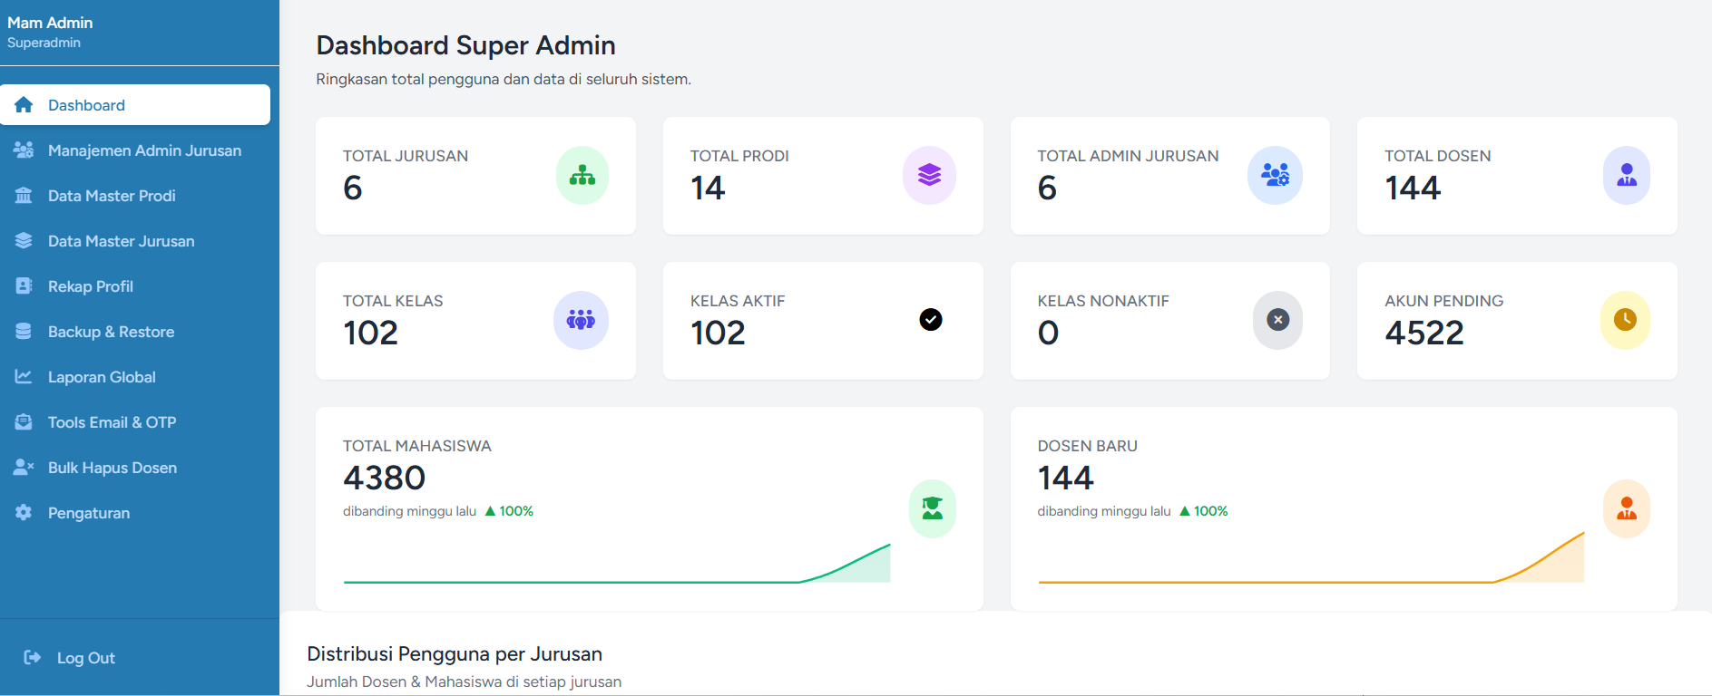This screenshot has width=1712, height=696.
Task: Open Data Master Jurusan page
Action: tap(121, 241)
